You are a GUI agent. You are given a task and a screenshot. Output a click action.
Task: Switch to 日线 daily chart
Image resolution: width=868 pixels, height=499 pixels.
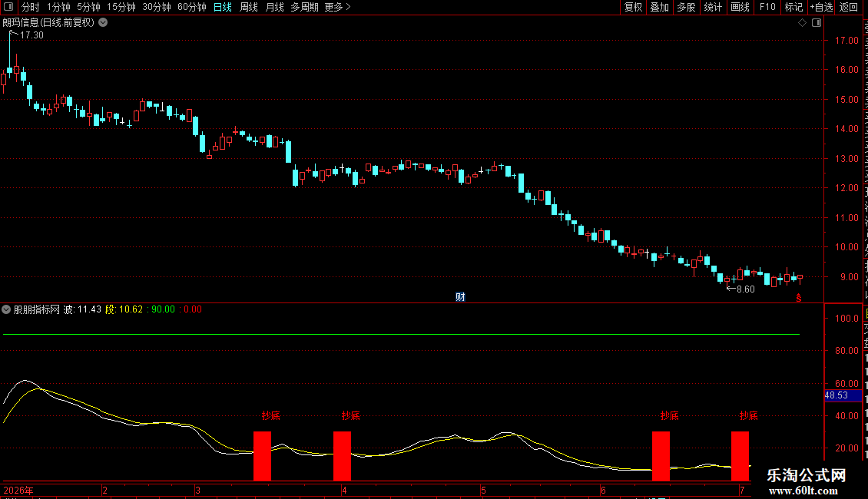(x=223, y=7)
